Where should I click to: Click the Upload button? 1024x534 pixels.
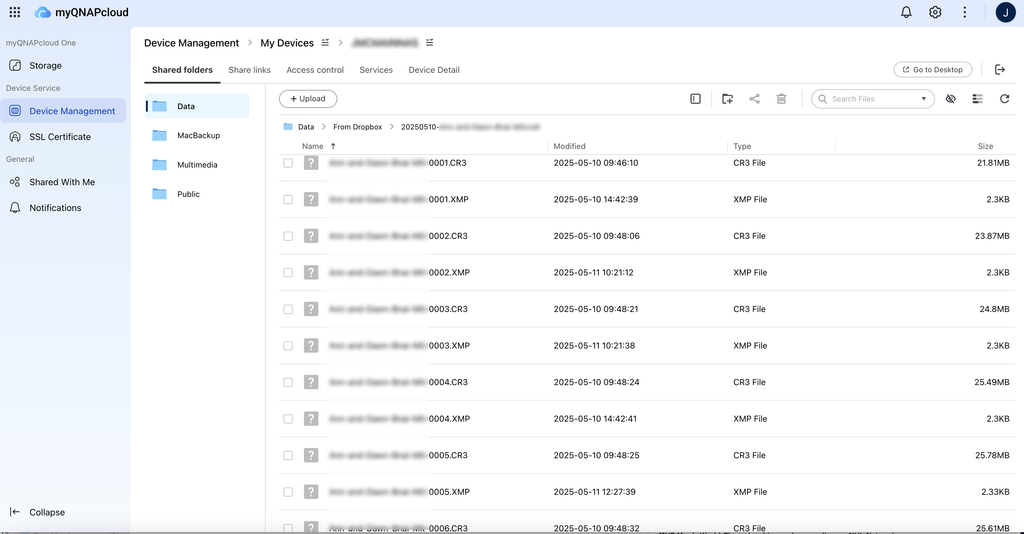click(308, 99)
